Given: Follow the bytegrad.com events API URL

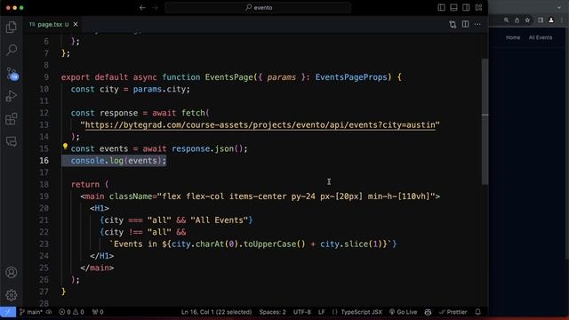Looking at the screenshot, I should point(260,124).
